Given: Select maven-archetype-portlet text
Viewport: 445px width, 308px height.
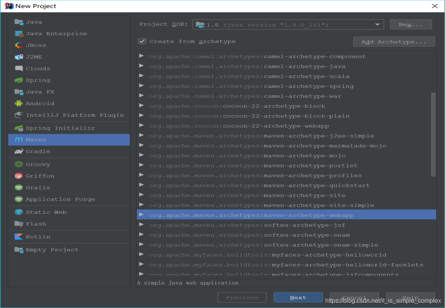Looking at the screenshot, I should click(311, 166).
